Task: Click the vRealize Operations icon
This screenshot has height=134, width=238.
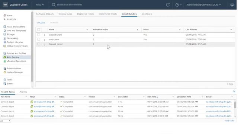Action: (5, 61)
